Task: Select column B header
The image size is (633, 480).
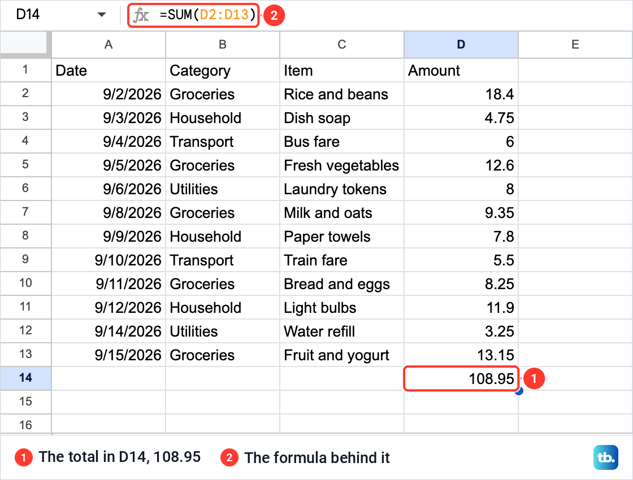Action: 223,45
